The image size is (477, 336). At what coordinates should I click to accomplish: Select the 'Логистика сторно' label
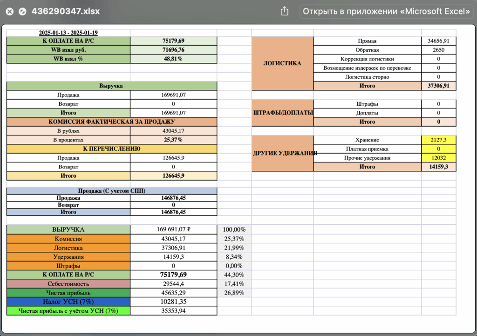tap(367, 77)
